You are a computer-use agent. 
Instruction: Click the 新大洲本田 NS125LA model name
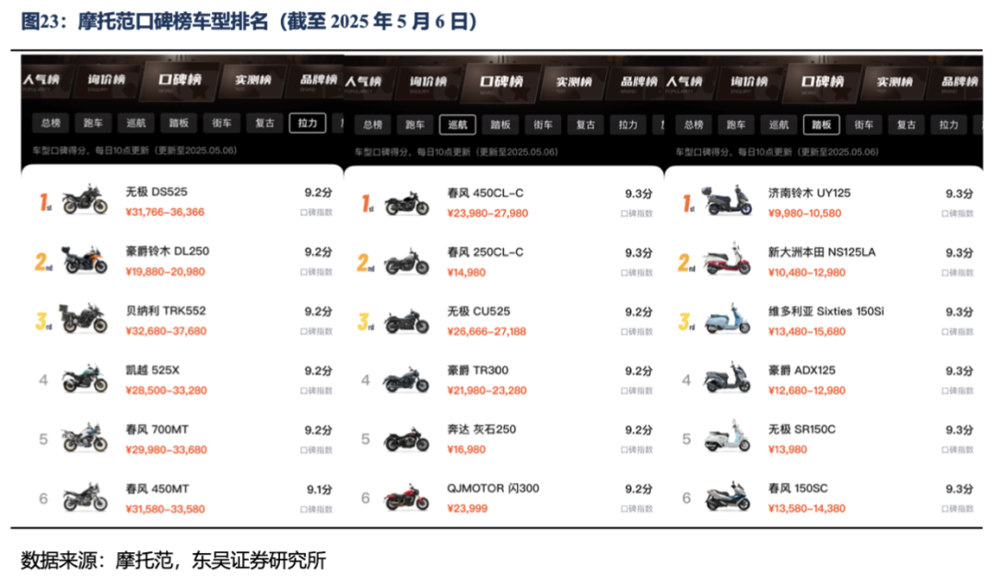pos(822,253)
